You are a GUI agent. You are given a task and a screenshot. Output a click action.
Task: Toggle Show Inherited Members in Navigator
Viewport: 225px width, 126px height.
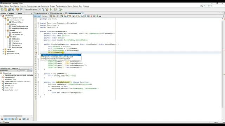click(x=2, y=119)
